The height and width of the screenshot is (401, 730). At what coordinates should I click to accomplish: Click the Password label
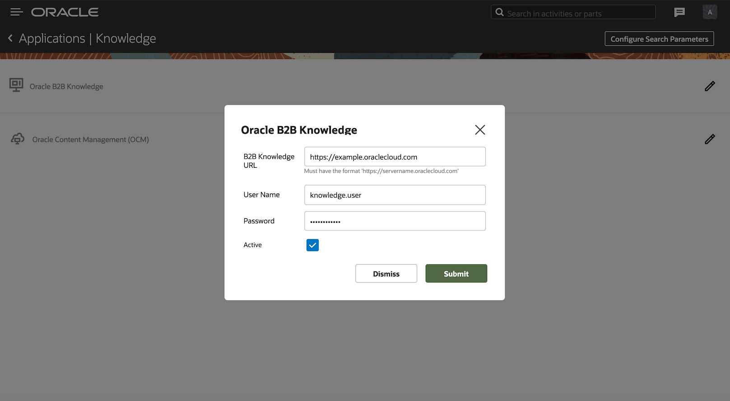click(x=259, y=221)
